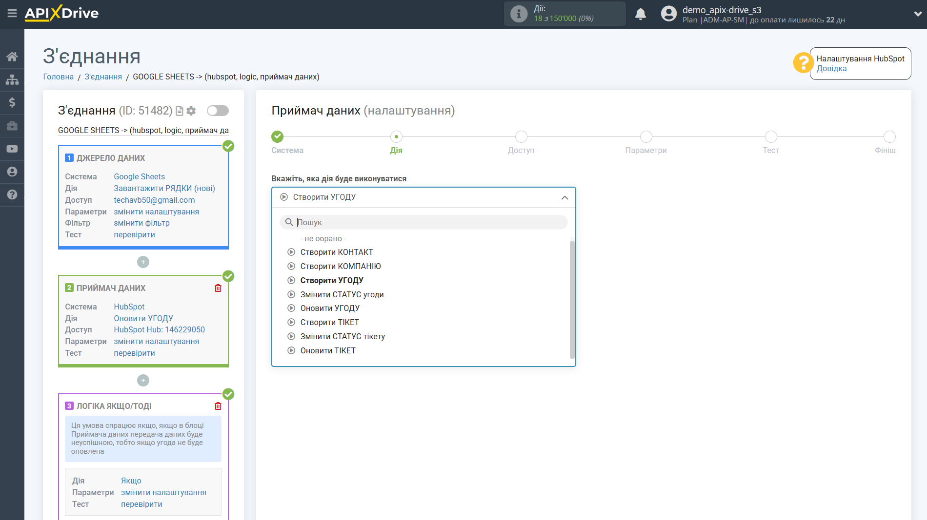Select Змінити СТАТУС угоди option
927x520 pixels.
pyautogui.click(x=342, y=295)
